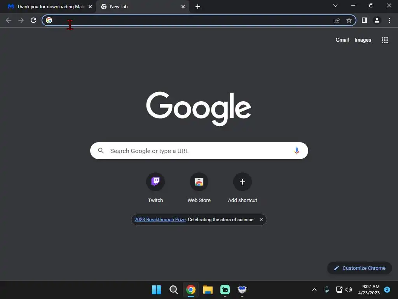Reload the current page
Screen dimensions: 398x299
click(33, 20)
